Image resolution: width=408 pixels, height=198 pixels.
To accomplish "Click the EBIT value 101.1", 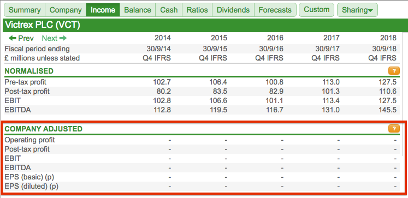I will [275, 100].
